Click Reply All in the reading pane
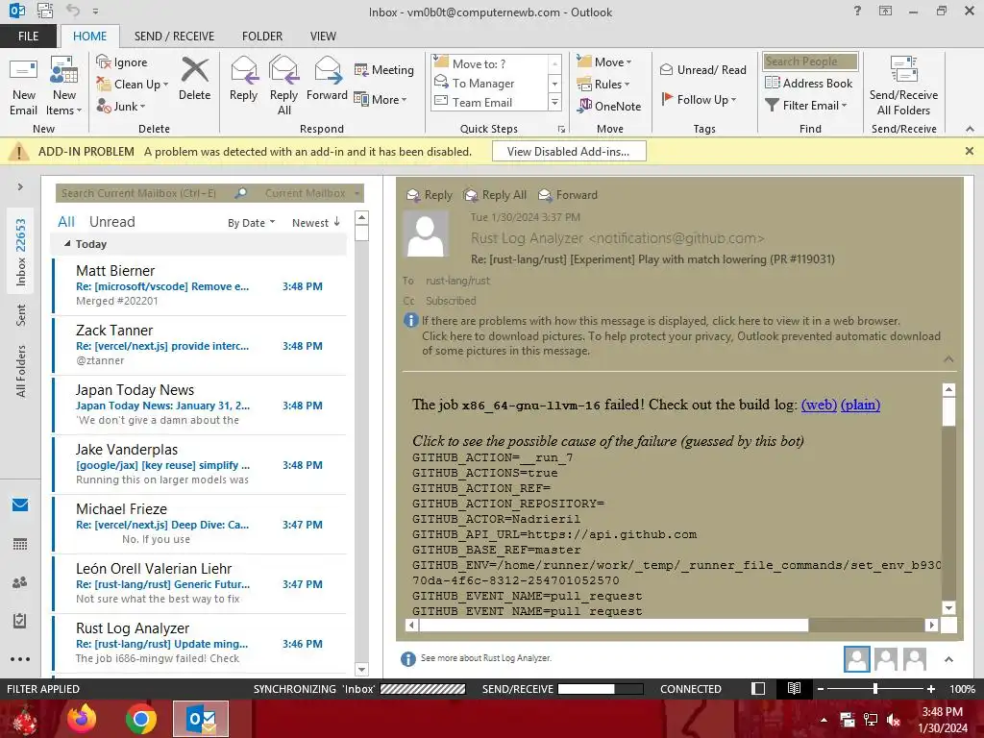The image size is (984, 738). coord(495,195)
